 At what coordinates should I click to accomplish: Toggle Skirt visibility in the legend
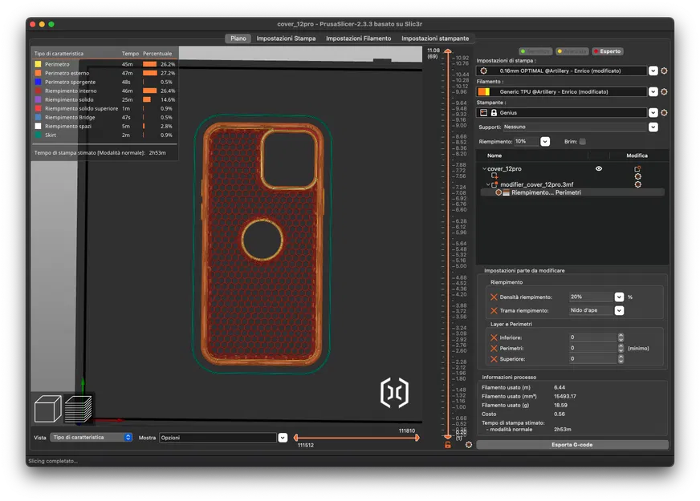[50, 135]
